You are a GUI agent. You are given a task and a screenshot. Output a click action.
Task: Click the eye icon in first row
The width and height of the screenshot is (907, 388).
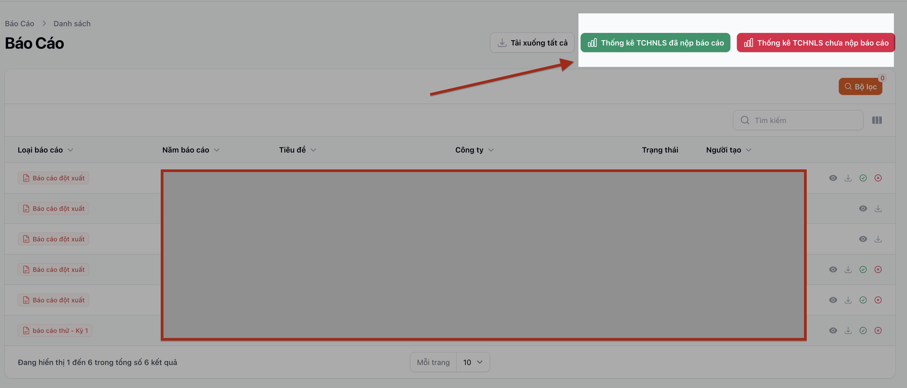click(833, 178)
